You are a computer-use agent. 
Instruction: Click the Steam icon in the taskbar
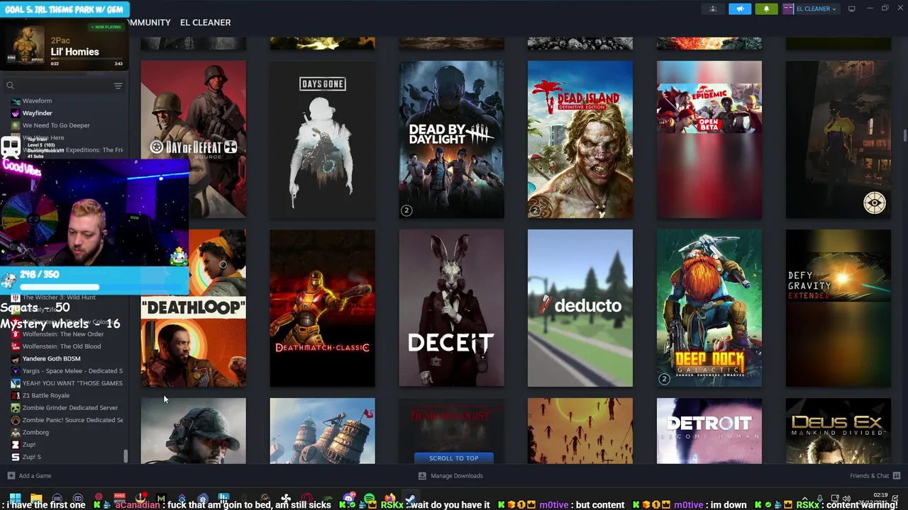pos(410,499)
